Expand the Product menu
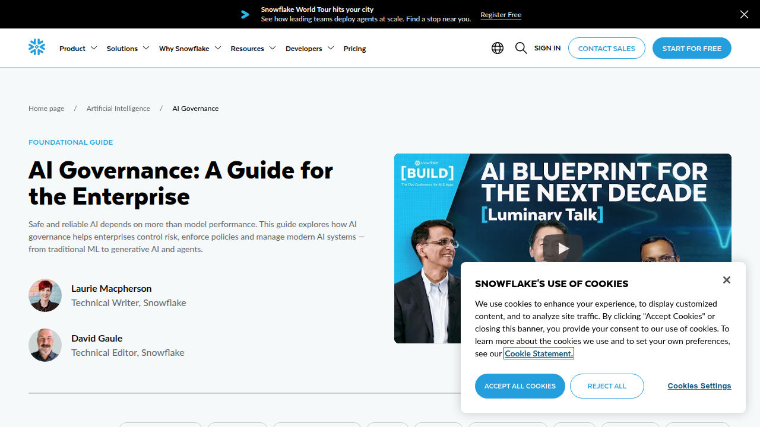Image resolution: width=760 pixels, height=427 pixels. click(78, 48)
